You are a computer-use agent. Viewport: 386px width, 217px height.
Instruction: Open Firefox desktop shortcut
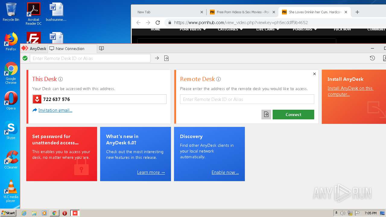(11, 42)
